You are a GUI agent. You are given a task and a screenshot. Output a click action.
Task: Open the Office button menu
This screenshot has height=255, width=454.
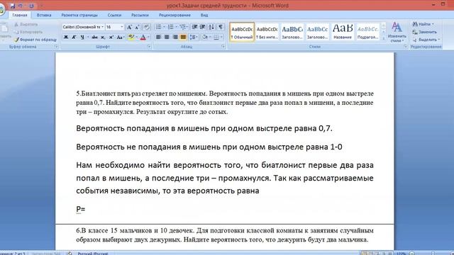pyautogui.click(x=1, y=9)
